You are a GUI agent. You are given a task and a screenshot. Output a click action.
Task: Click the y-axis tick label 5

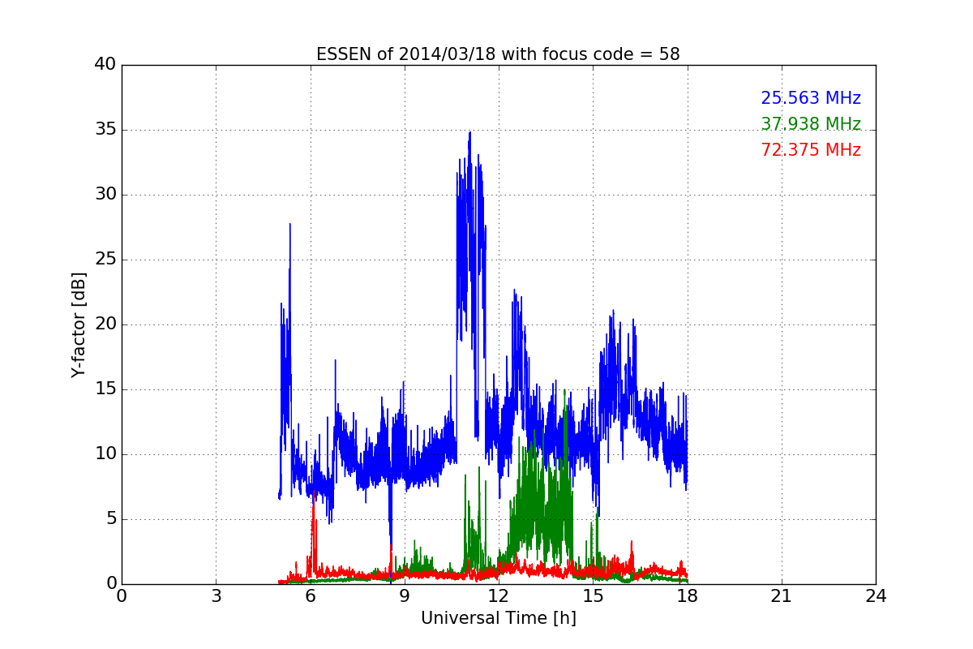pyautogui.click(x=110, y=519)
